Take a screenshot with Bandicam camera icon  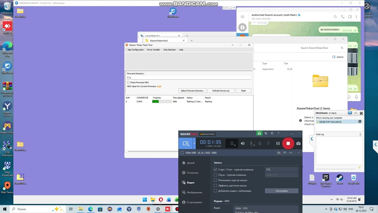pos(299,143)
